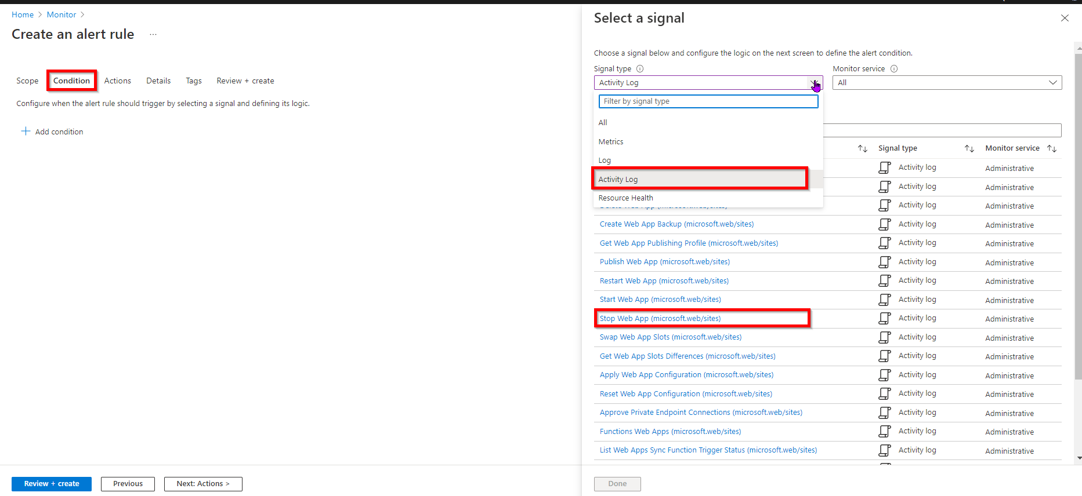Click the Filter by signal type field
The height and width of the screenshot is (496, 1082).
708,101
